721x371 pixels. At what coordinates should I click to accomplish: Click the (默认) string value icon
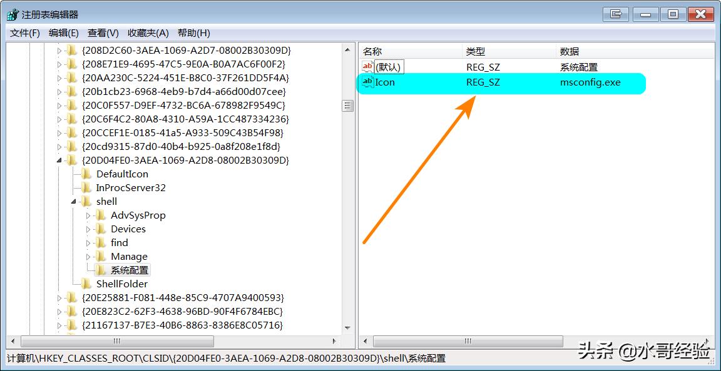click(368, 67)
